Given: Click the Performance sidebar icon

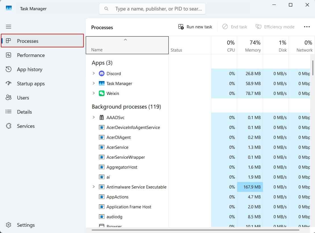Looking at the screenshot, I should [9, 55].
